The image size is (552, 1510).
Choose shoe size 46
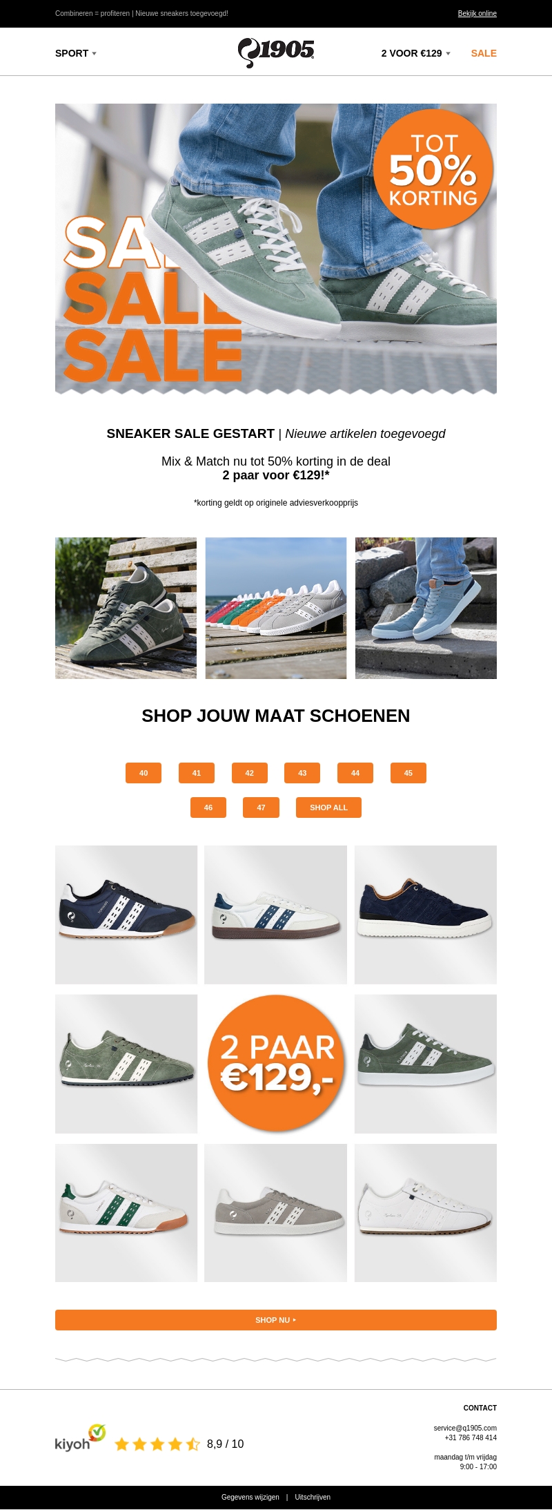coord(208,807)
